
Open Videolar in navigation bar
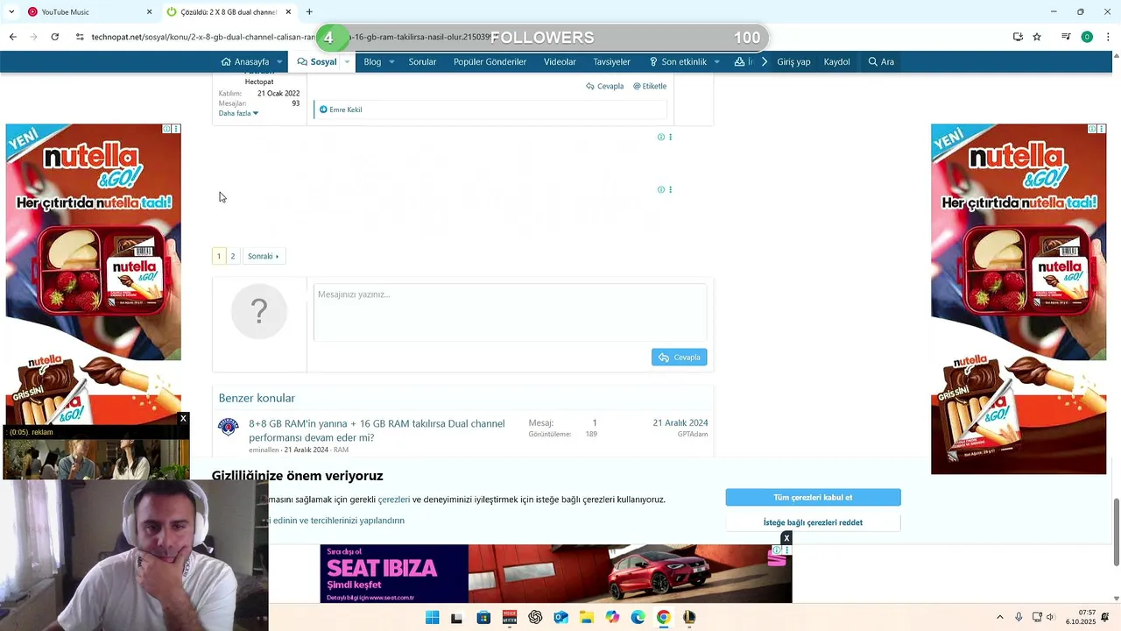[560, 61]
